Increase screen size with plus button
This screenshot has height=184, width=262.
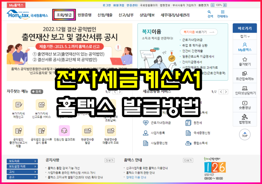(225, 5)
